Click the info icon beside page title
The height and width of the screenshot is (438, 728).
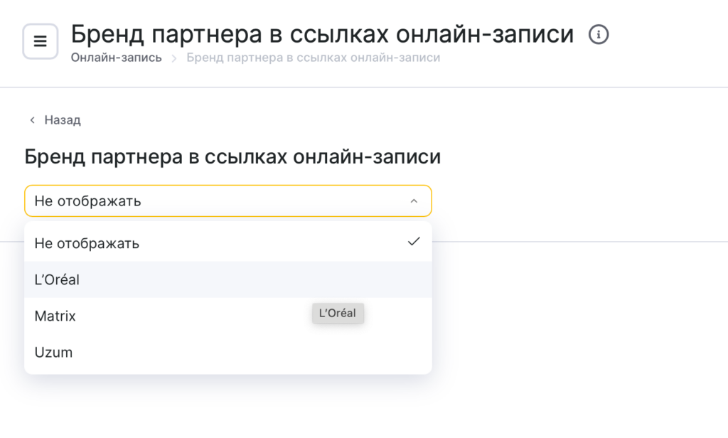coord(599,34)
